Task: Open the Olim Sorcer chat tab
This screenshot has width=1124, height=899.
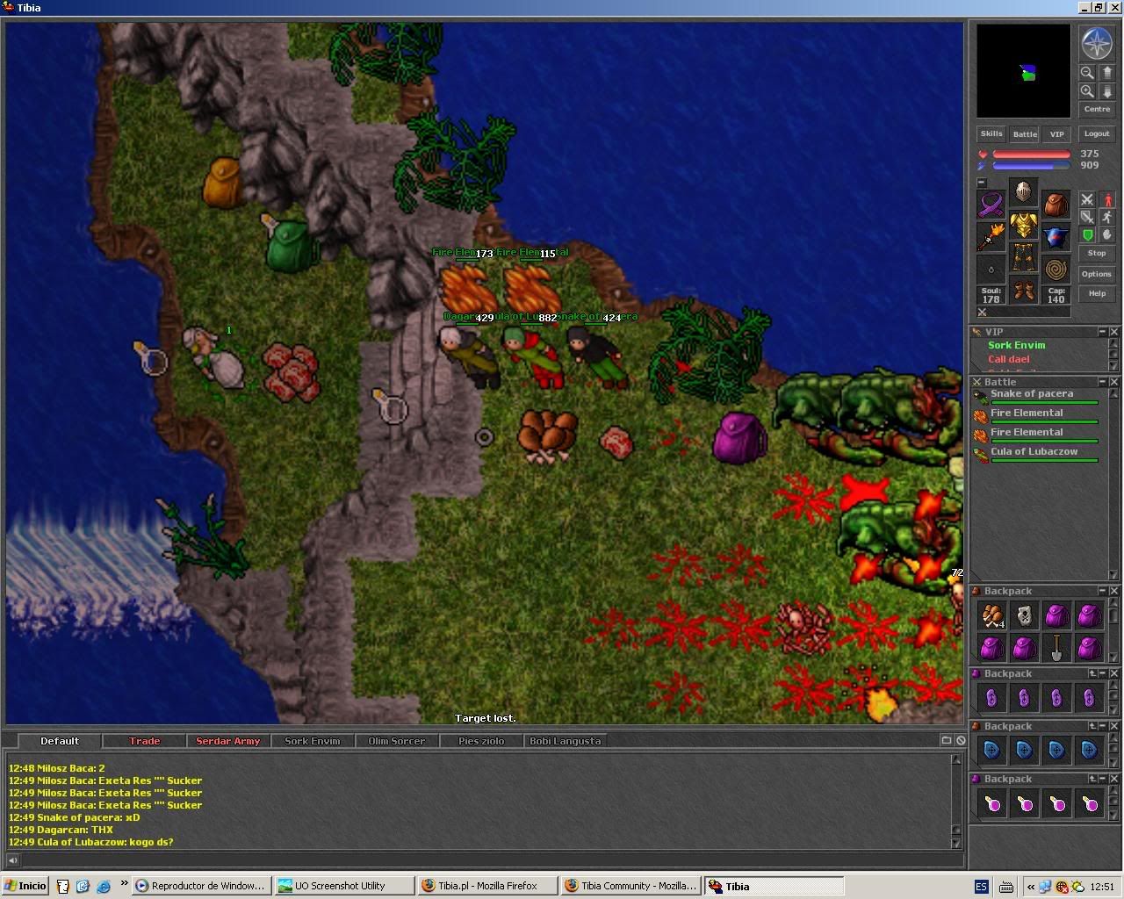Action: coord(397,741)
